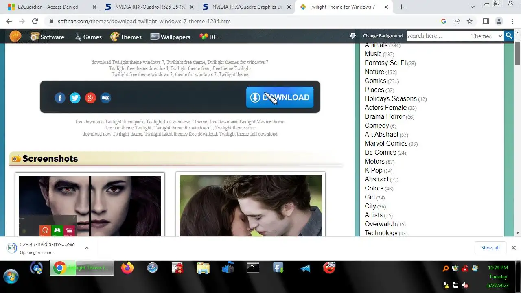
Task: Go back in browser history
Action: [x=9, y=21]
